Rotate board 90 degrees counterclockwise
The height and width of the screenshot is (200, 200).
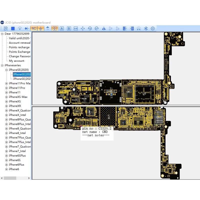pyautogui.click(x=90, y=28)
